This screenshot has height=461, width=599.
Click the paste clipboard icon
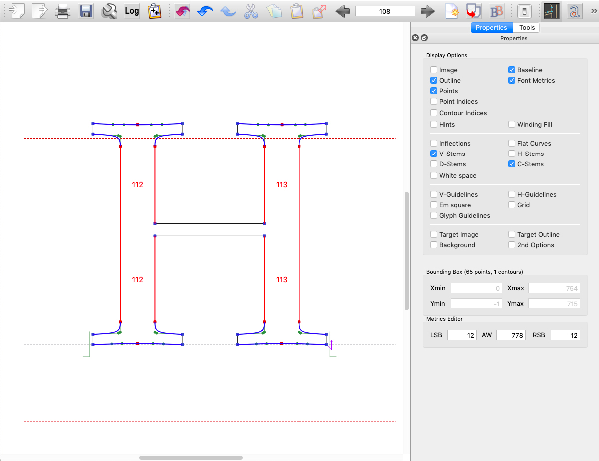click(x=297, y=11)
